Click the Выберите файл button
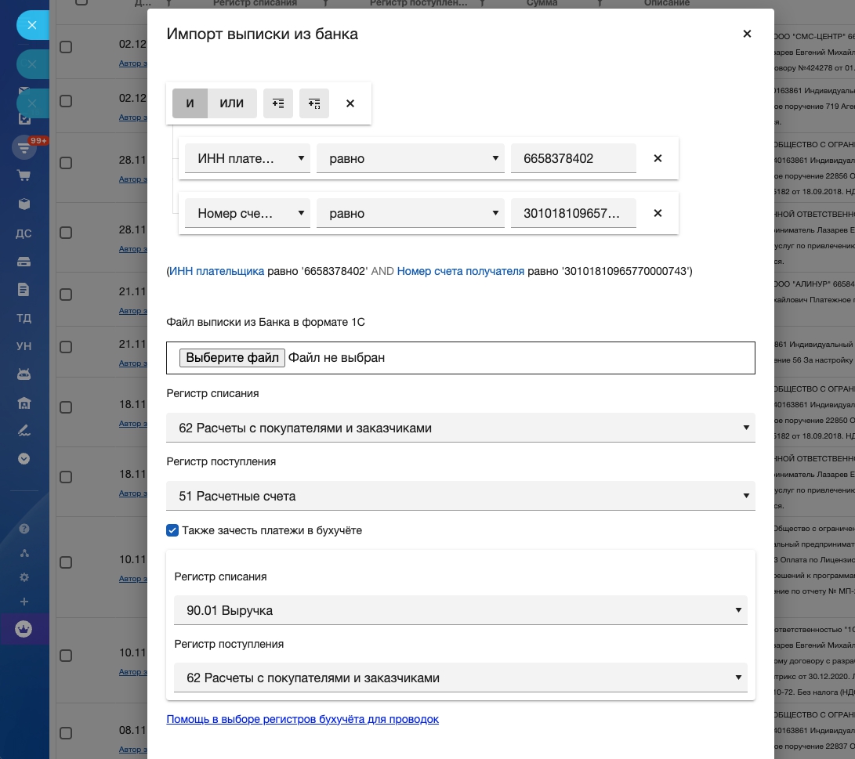This screenshot has width=855, height=759. click(232, 358)
